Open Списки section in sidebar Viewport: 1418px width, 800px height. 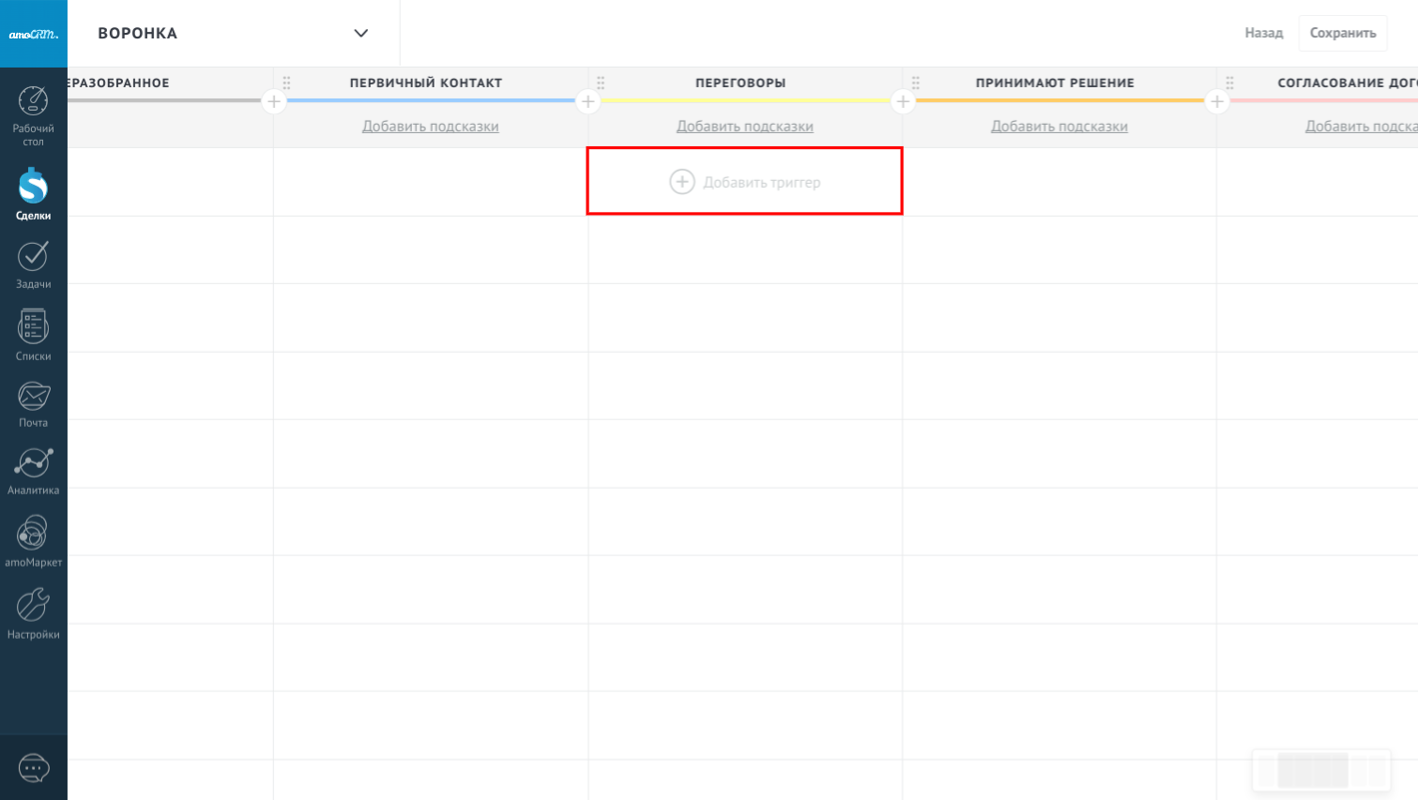(x=34, y=335)
